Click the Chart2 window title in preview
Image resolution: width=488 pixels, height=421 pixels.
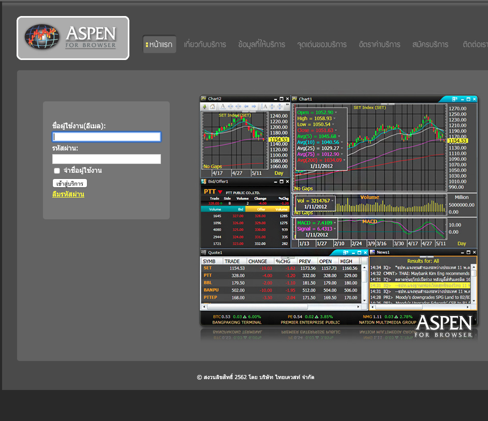pyautogui.click(x=215, y=99)
